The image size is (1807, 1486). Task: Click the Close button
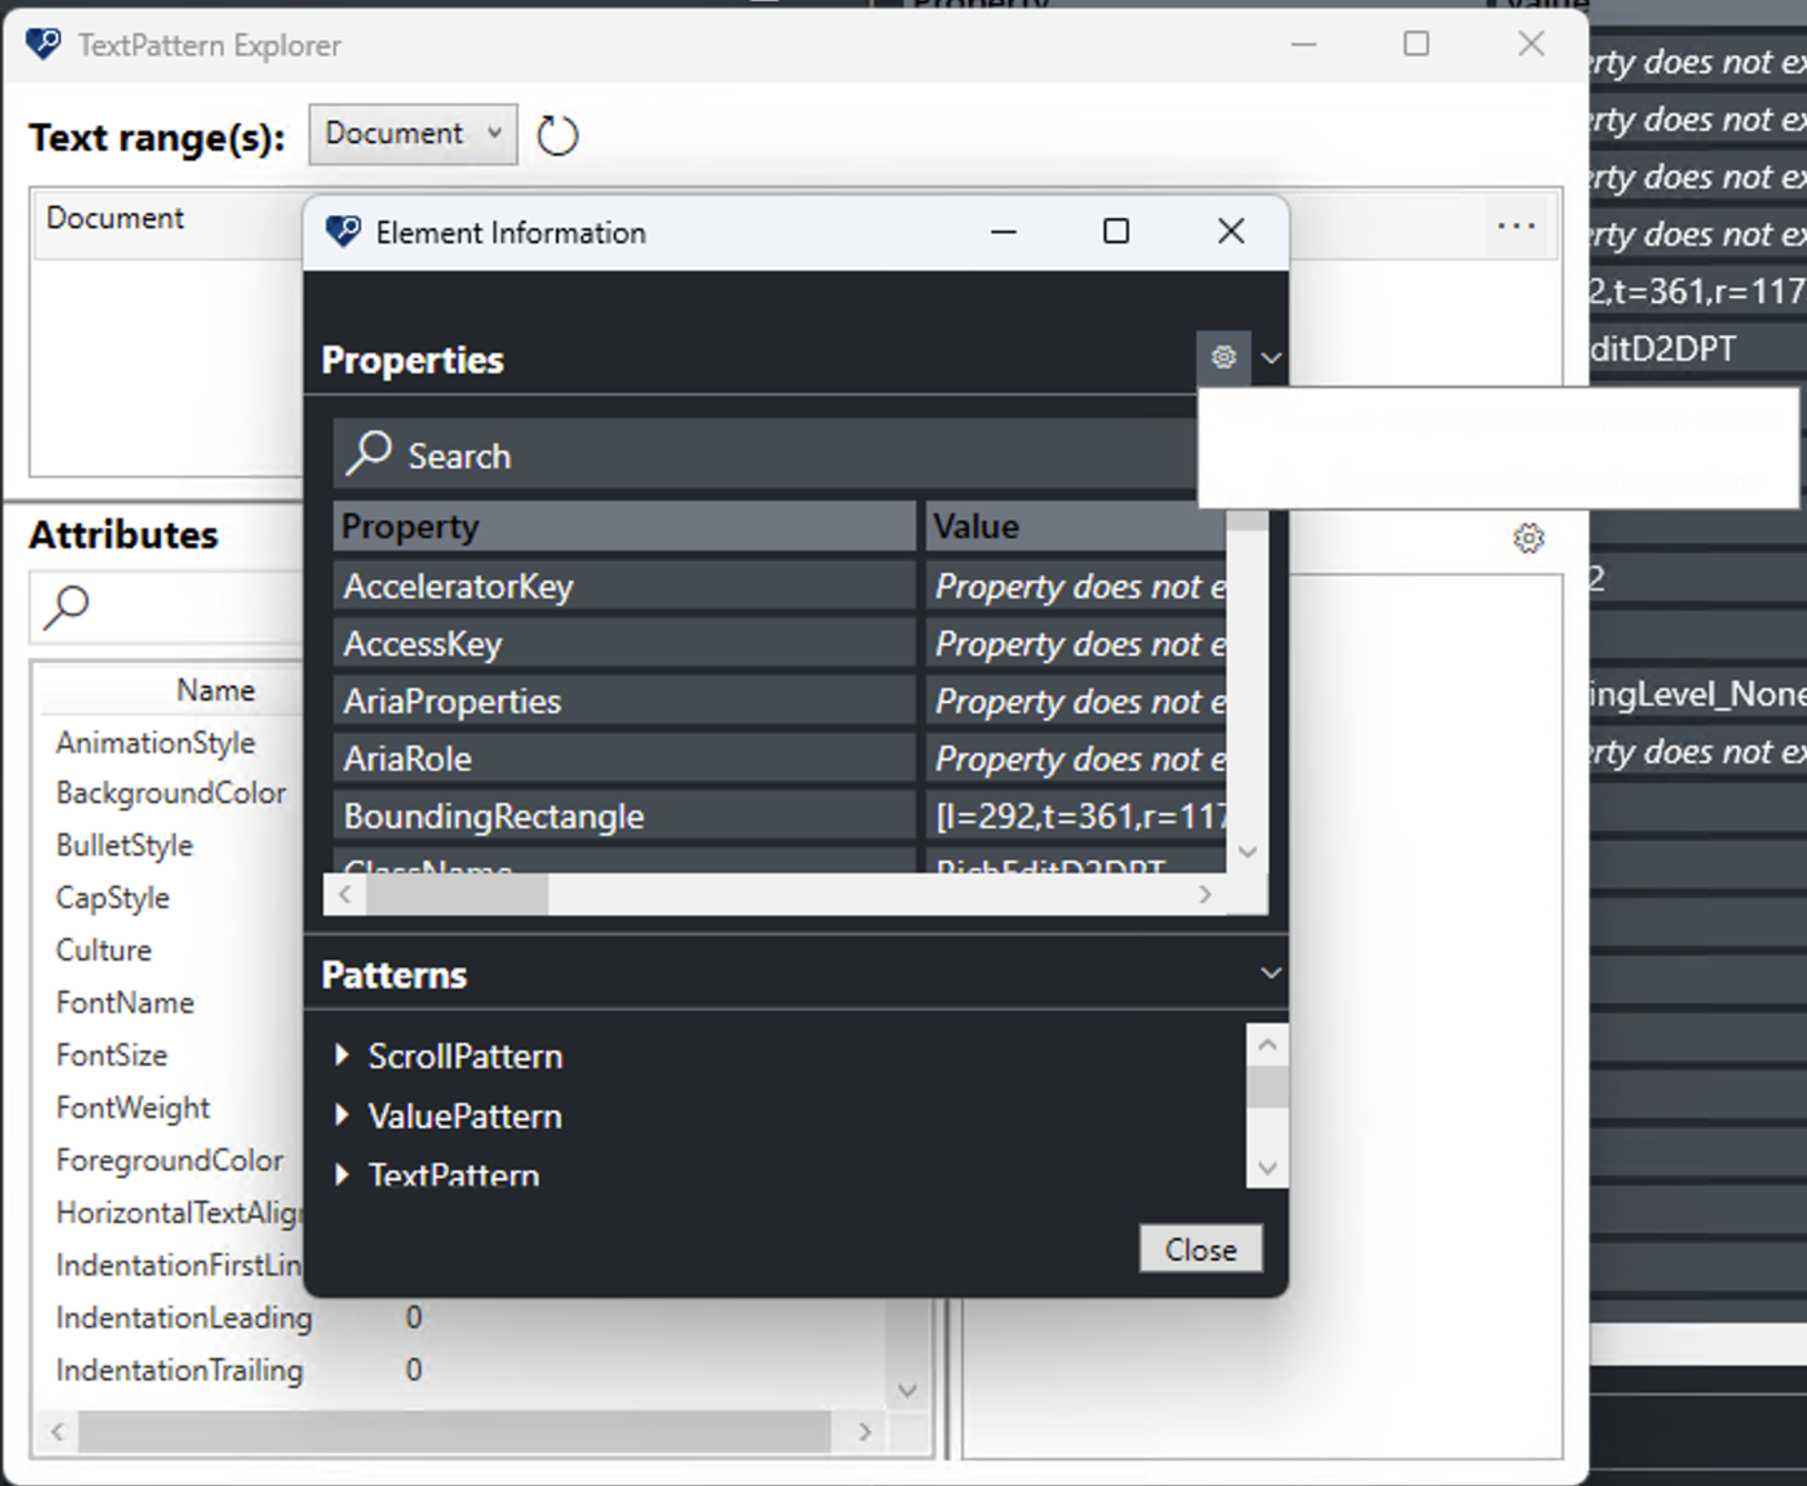coord(1200,1250)
